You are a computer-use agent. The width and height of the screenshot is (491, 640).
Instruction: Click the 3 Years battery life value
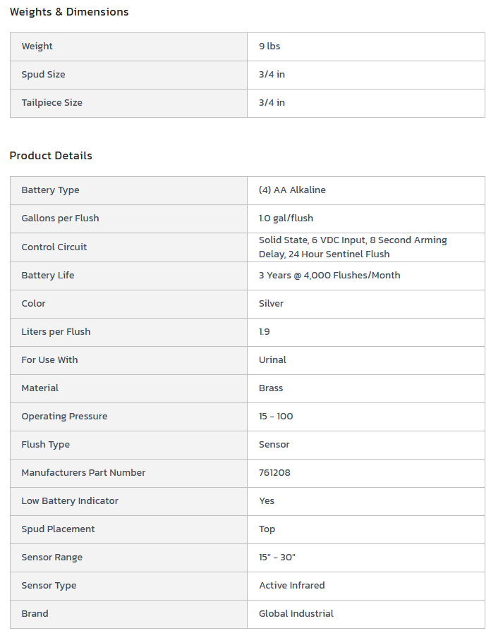pos(329,276)
